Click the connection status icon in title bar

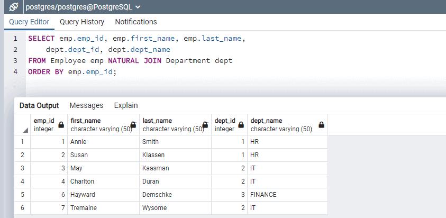[x=14, y=7]
